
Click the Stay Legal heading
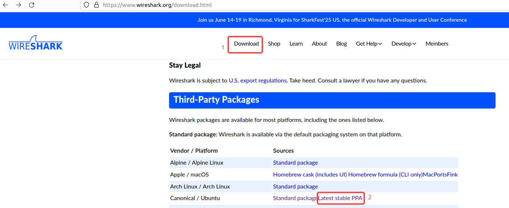185,65
